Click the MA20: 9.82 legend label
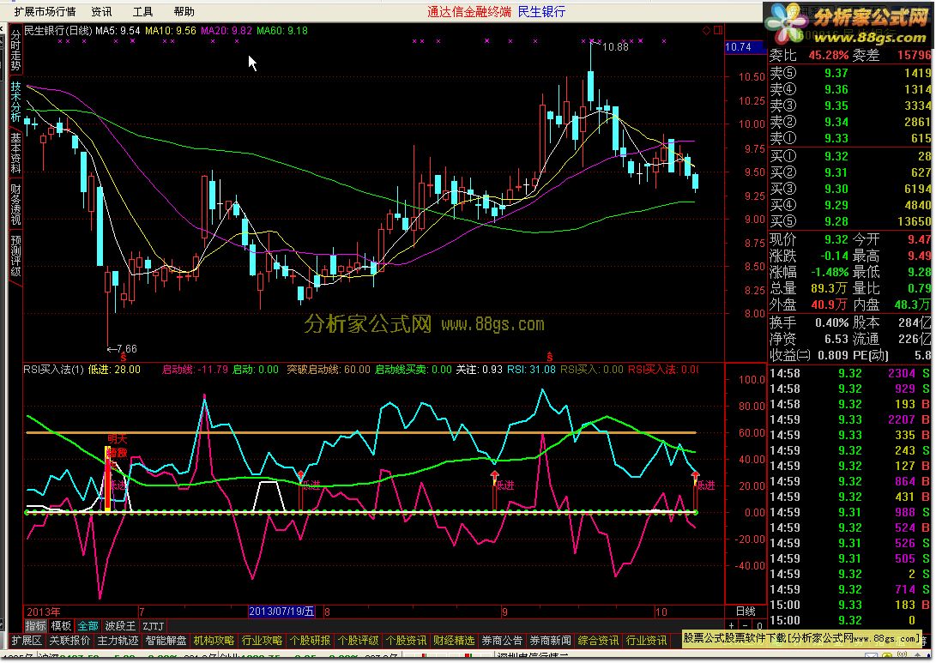The width and height of the screenshot is (936, 663). 226,30
